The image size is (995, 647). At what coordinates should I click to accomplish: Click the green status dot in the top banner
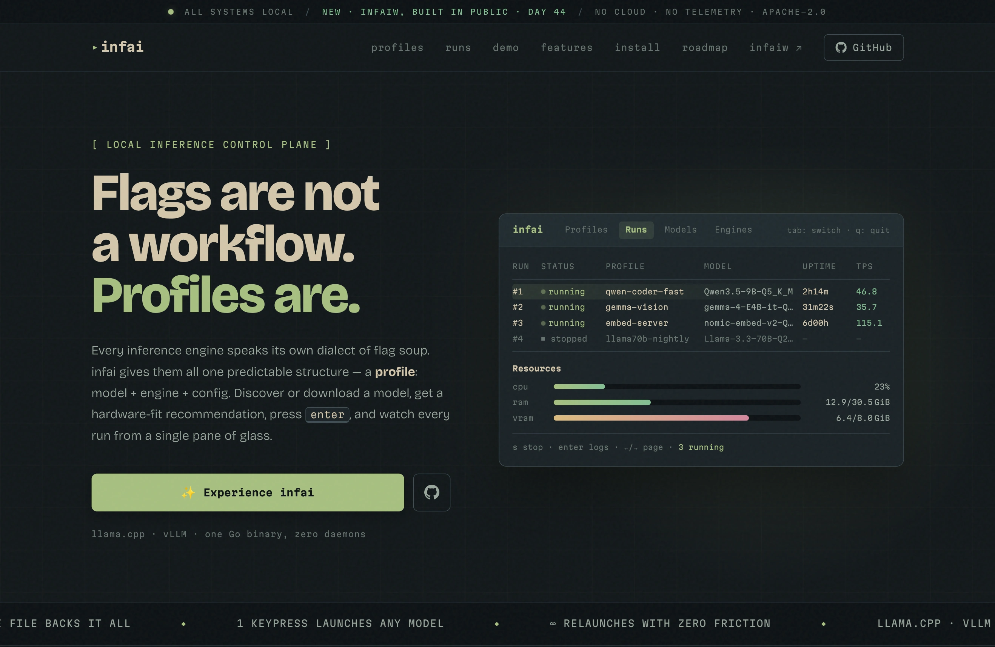pos(171,12)
